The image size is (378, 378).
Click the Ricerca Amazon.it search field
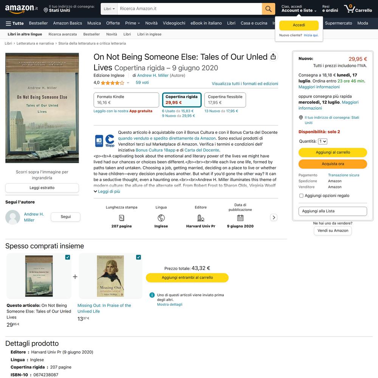pyautogui.click(x=189, y=9)
